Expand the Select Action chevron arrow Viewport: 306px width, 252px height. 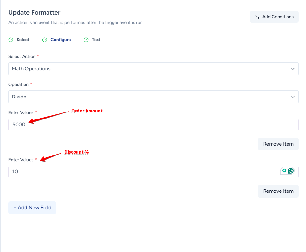tap(293, 69)
